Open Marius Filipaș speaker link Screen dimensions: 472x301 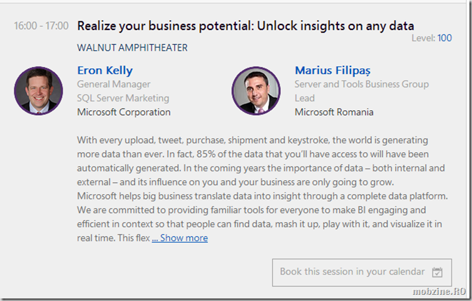coord(332,71)
